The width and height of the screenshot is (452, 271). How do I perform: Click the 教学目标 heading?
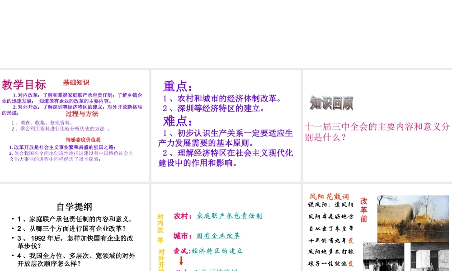tap(24, 84)
